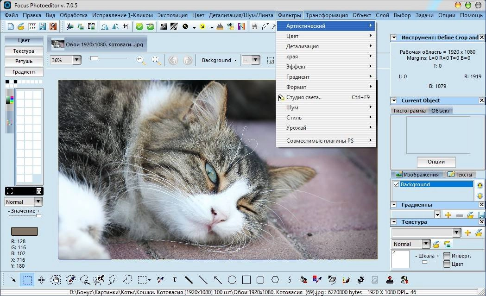
Task: Toggle visibility checkbox of Background layer
Action: 396,184
